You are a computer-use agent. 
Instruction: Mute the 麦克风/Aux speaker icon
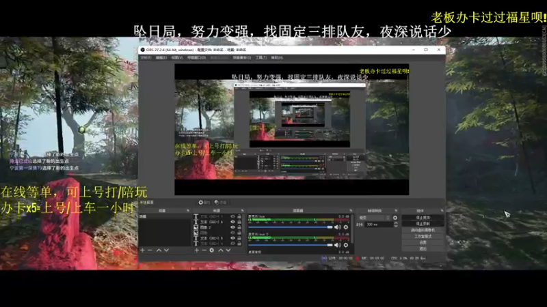tap(337, 227)
